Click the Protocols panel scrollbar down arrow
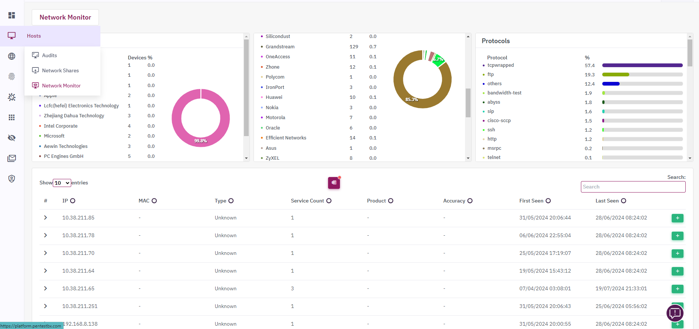699x329 pixels. click(x=690, y=158)
